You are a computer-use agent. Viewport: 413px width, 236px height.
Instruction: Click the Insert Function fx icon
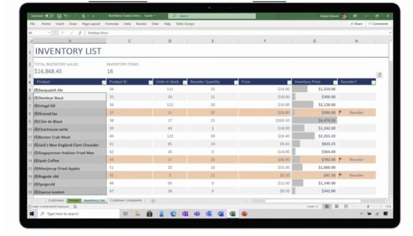pyautogui.click(x=80, y=33)
